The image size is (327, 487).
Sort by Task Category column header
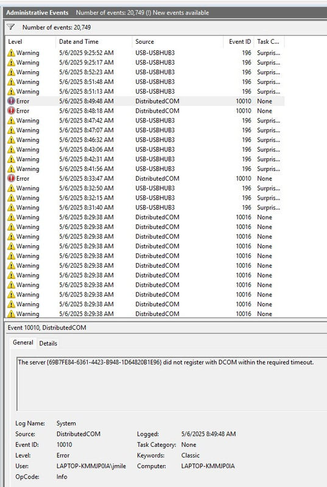(x=269, y=41)
